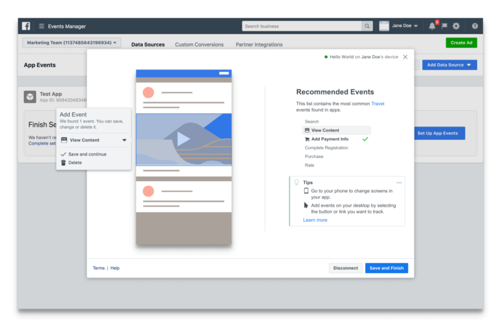Open the Terms link

[98, 268]
